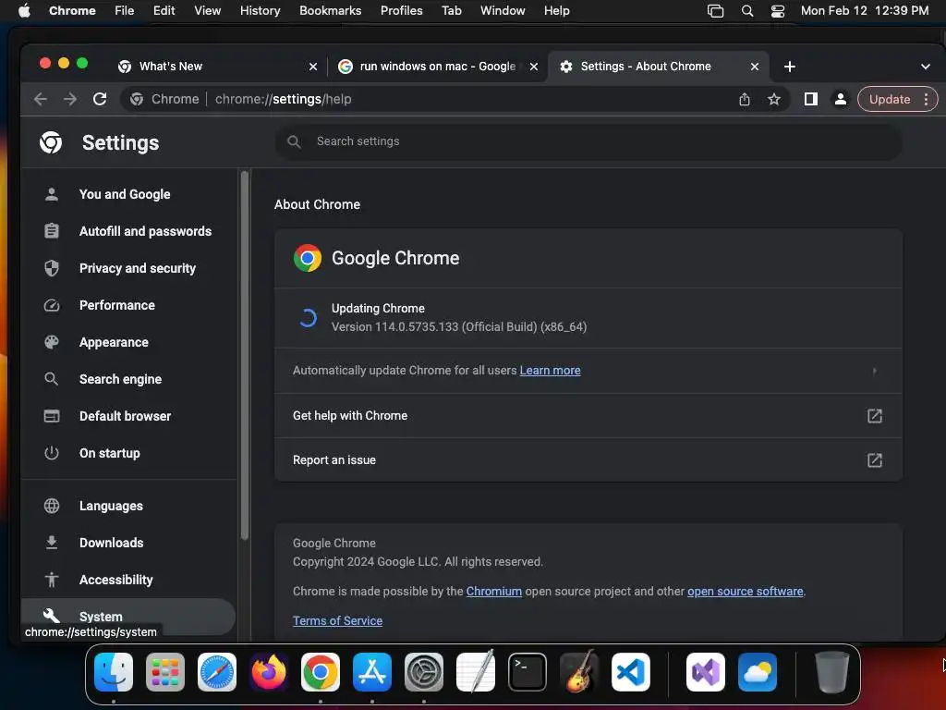Click the settings sidebar scrollbar
This screenshot has width=946, height=710.
click(244, 356)
